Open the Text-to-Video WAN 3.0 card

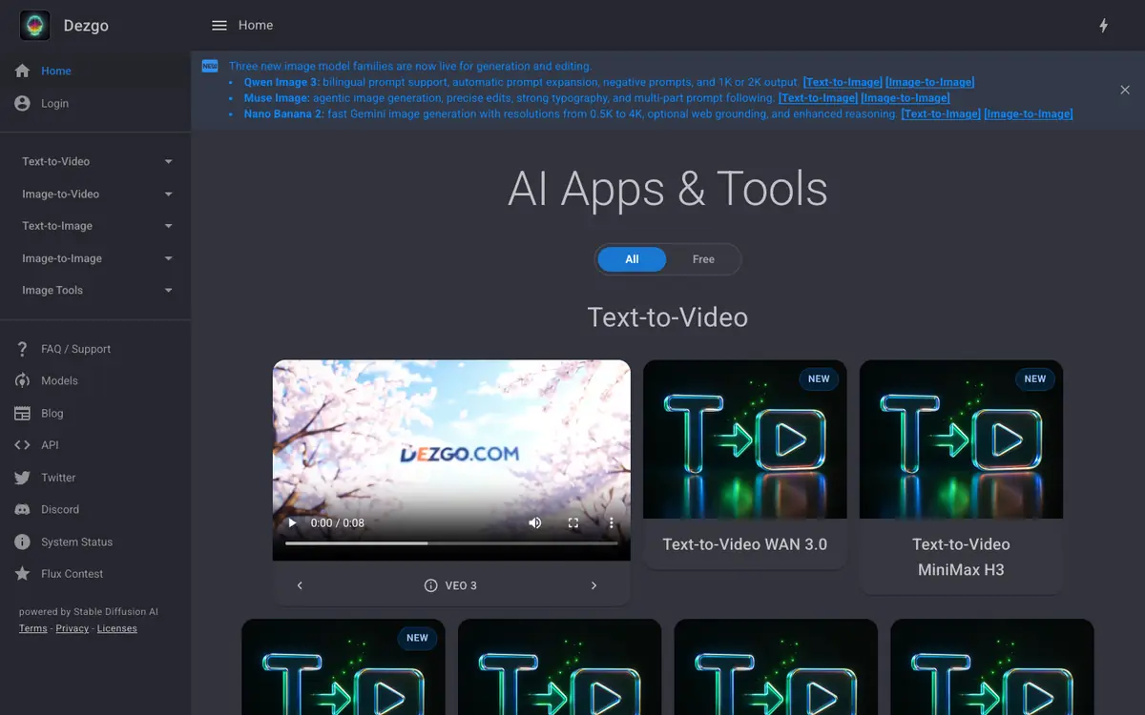coord(745,464)
